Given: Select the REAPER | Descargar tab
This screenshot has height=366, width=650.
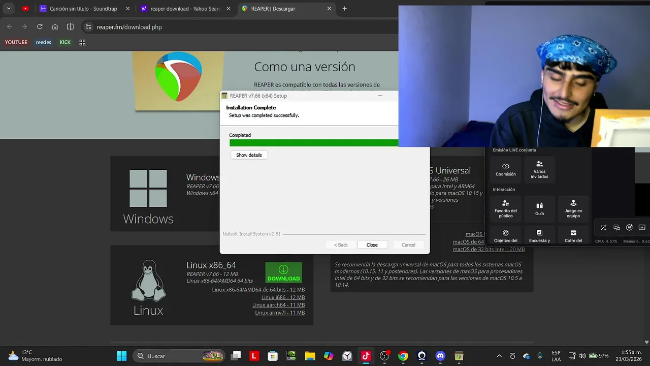Looking at the screenshot, I should pyautogui.click(x=287, y=9).
